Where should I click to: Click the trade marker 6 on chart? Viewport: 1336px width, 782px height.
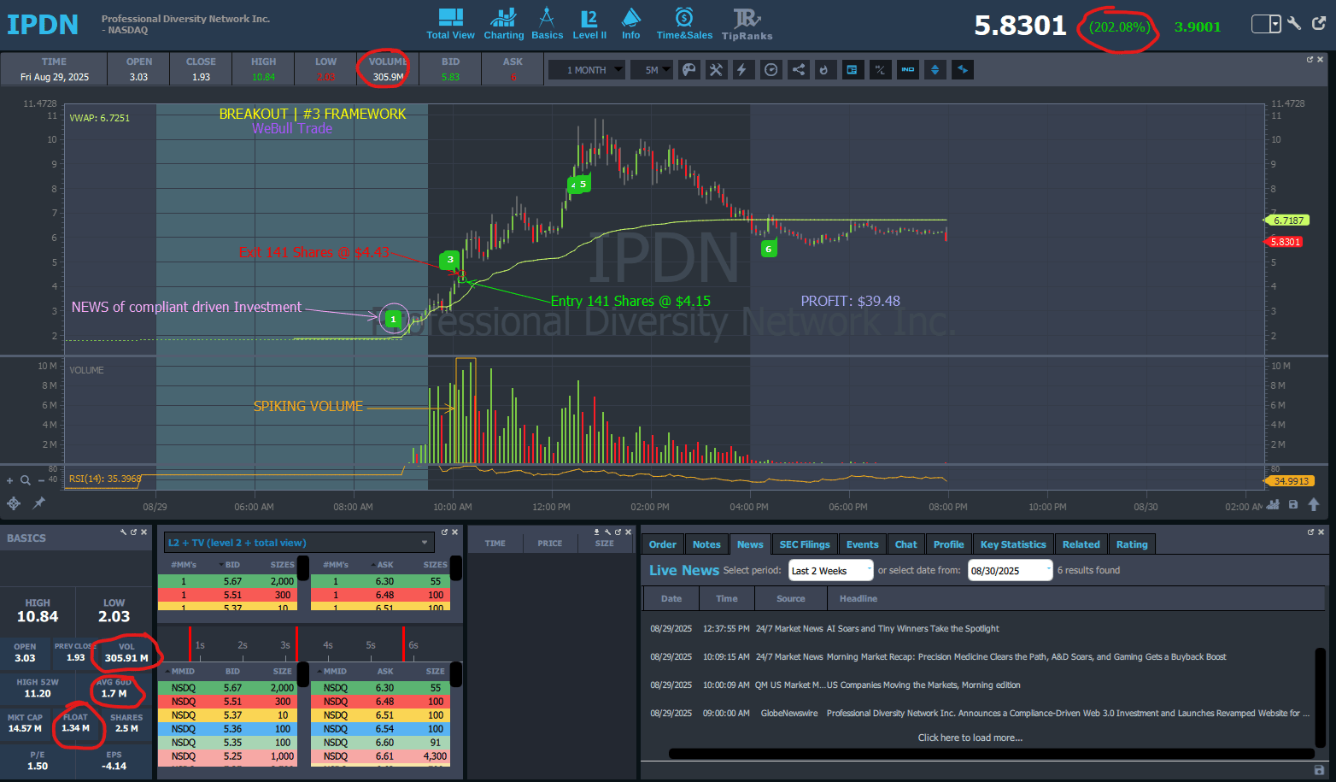point(769,249)
